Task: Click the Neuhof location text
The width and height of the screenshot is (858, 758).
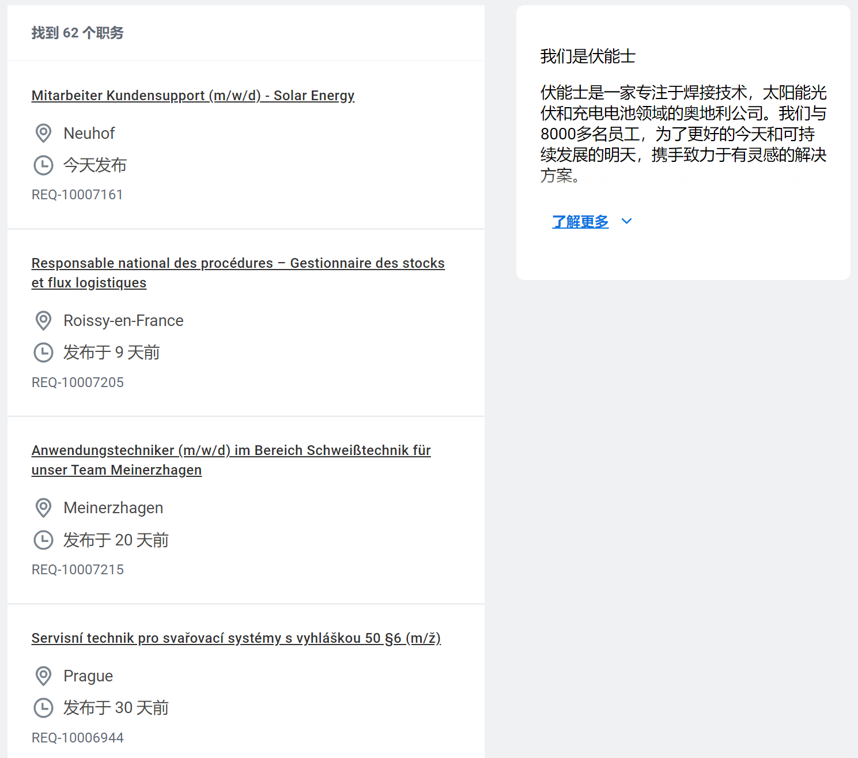Action: pos(89,133)
